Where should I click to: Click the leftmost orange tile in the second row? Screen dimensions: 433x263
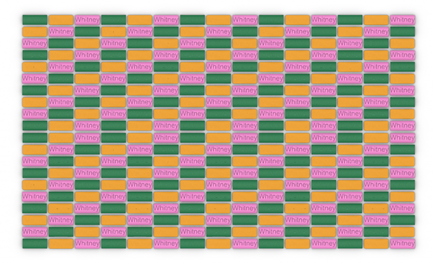35,31
